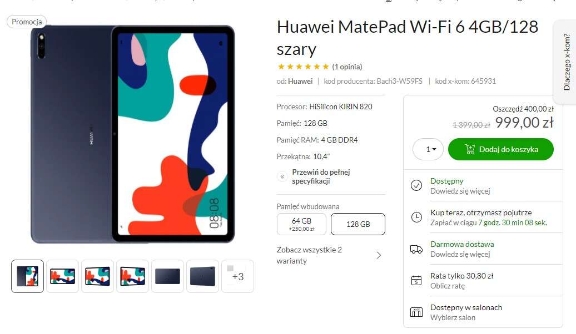Click the five-star rating icons
Screen dimensions: 576x334
coord(304,67)
